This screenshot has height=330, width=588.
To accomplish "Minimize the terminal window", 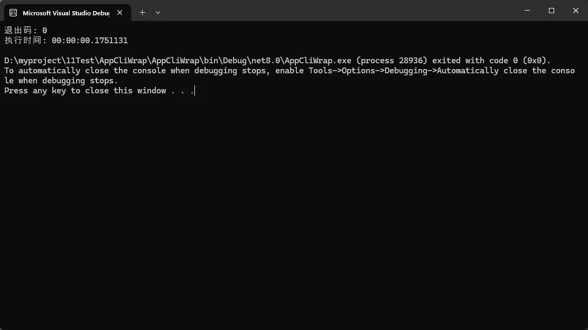I will (527, 11).
